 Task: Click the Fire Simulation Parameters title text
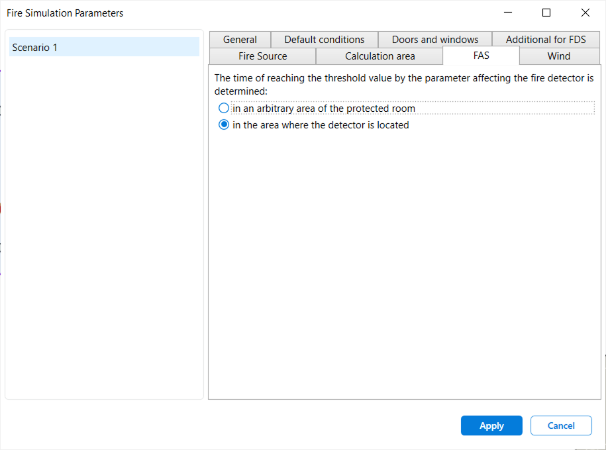point(64,13)
